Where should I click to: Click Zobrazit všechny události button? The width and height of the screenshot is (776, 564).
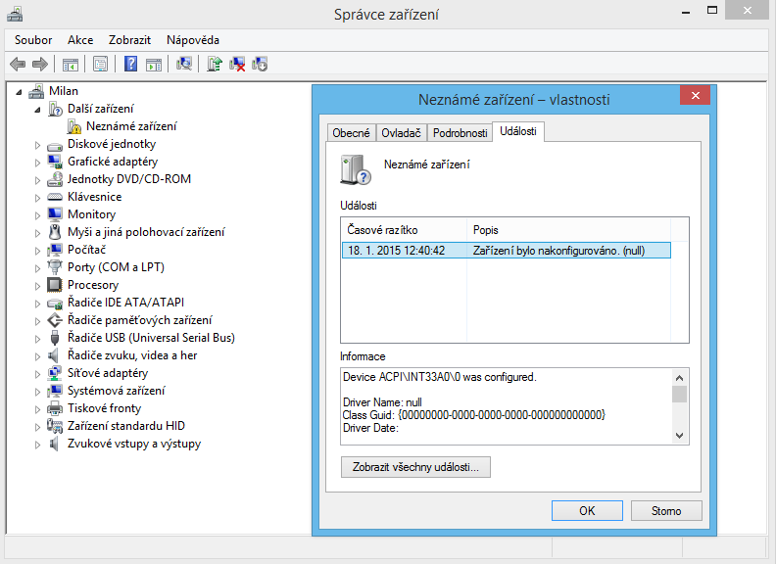[x=415, y=468]
